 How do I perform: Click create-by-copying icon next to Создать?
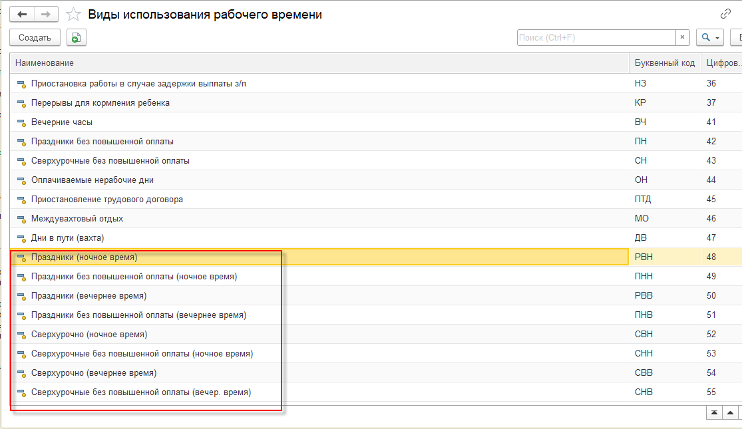click(x=76, y=38)
